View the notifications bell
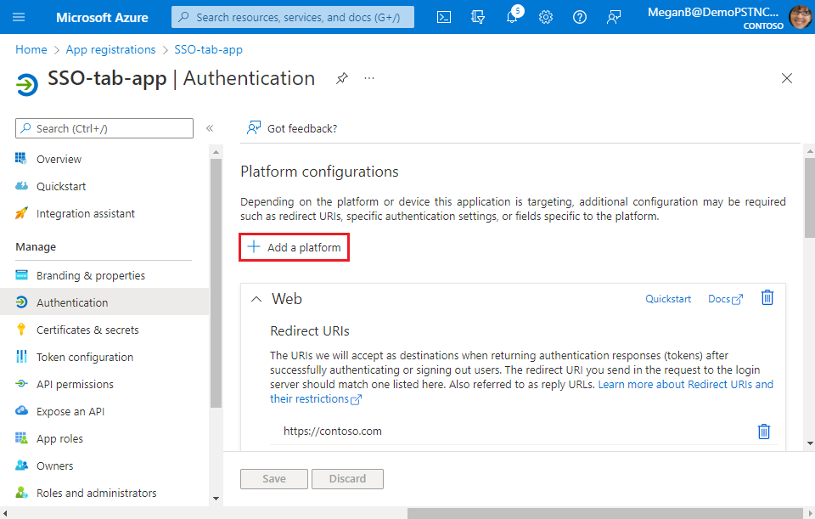The height and width of the screenshot is (519, 815). point(511,16)
